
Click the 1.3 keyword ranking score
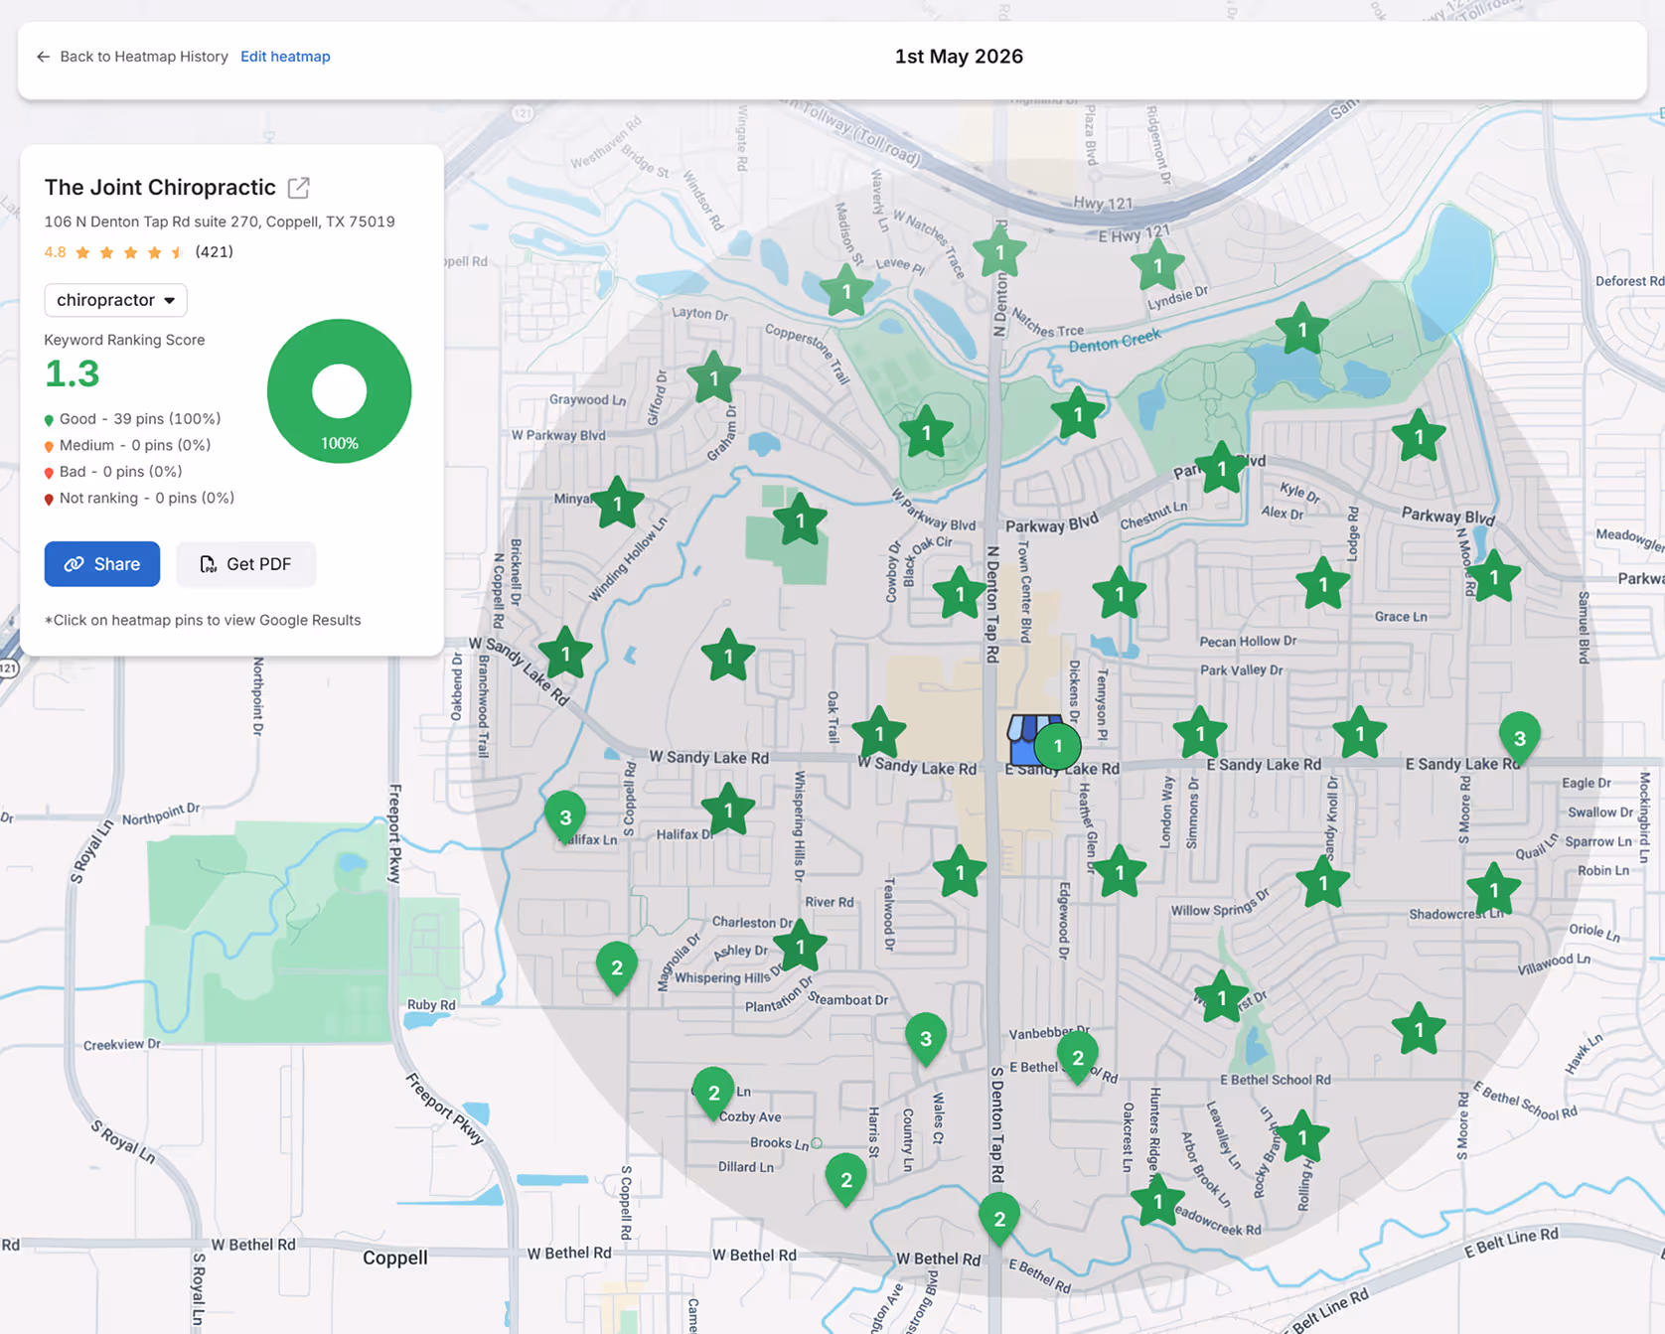pos(73,373)
